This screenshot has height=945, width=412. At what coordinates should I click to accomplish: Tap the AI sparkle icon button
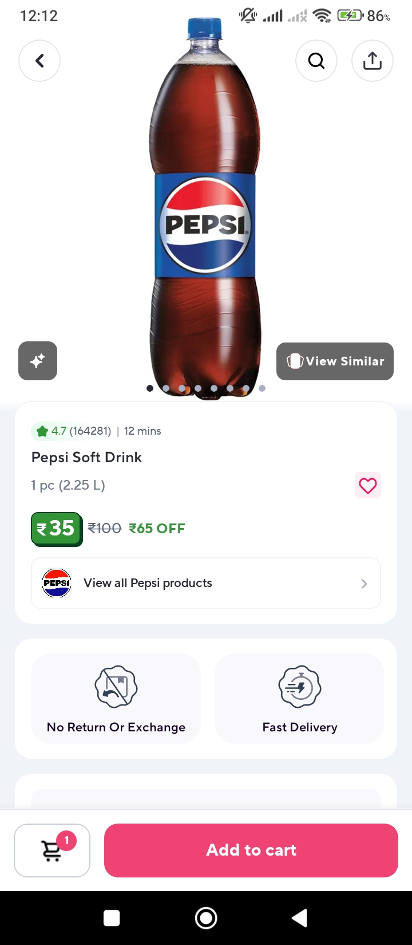point(38,361)
